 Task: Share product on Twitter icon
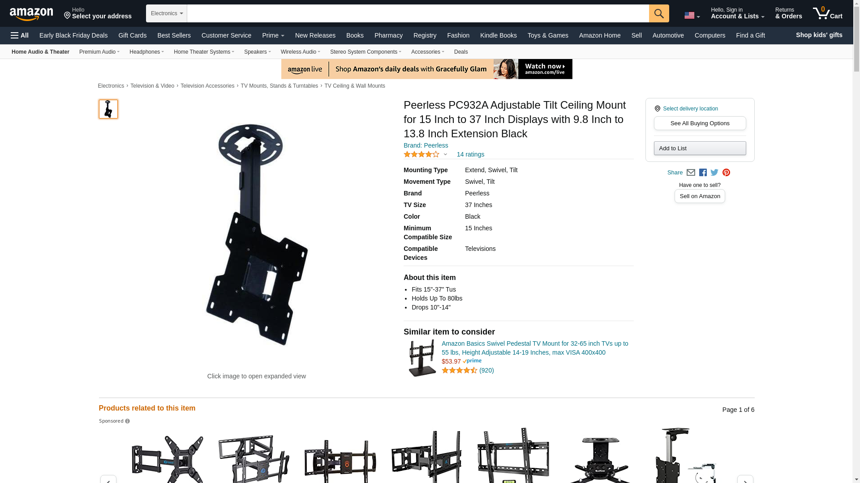tap(714, 173)
